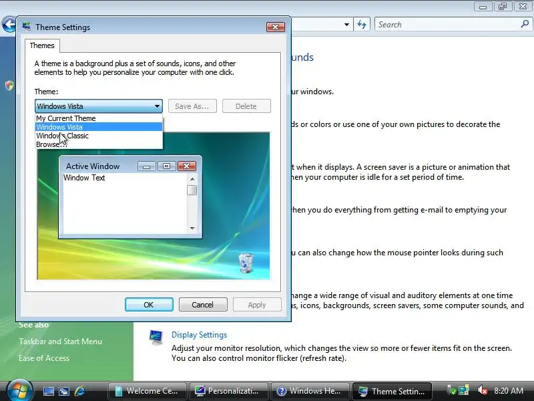Click the Back arrow in Personalization window
The width and height of the screenshot is (534, 401).
[x=9, y=24]
